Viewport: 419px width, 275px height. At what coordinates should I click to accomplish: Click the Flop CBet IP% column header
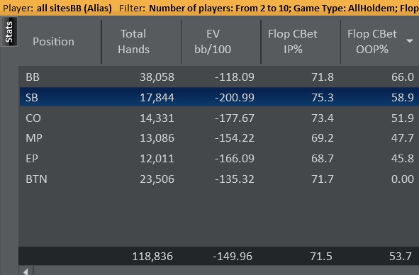pos(293,42)
